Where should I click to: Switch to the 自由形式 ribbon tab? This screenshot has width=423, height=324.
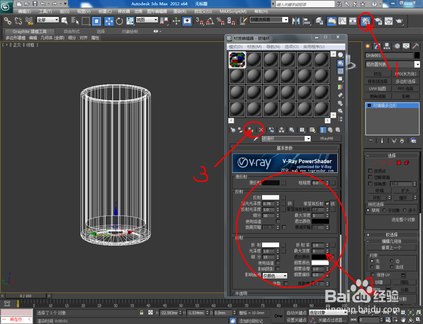pyautogui.click(x=71, y=32)
